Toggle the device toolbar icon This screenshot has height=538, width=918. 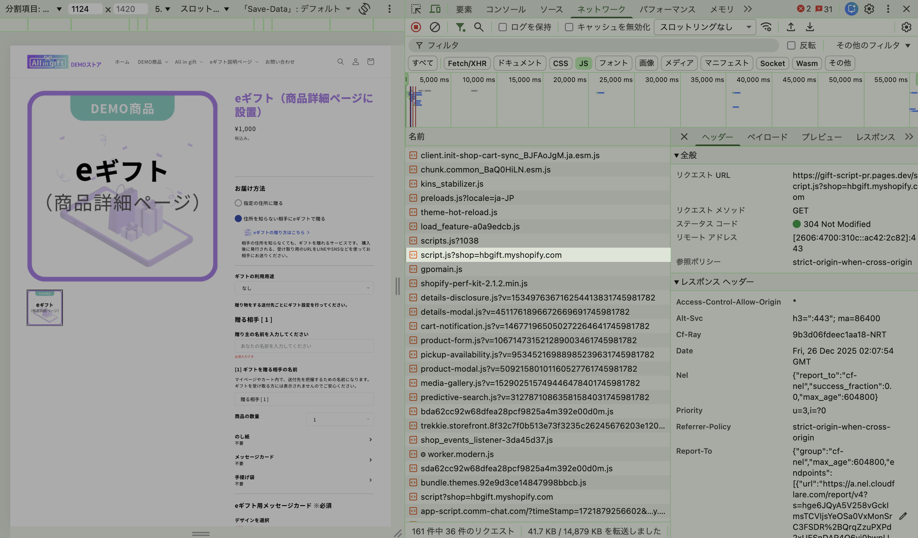435,9
